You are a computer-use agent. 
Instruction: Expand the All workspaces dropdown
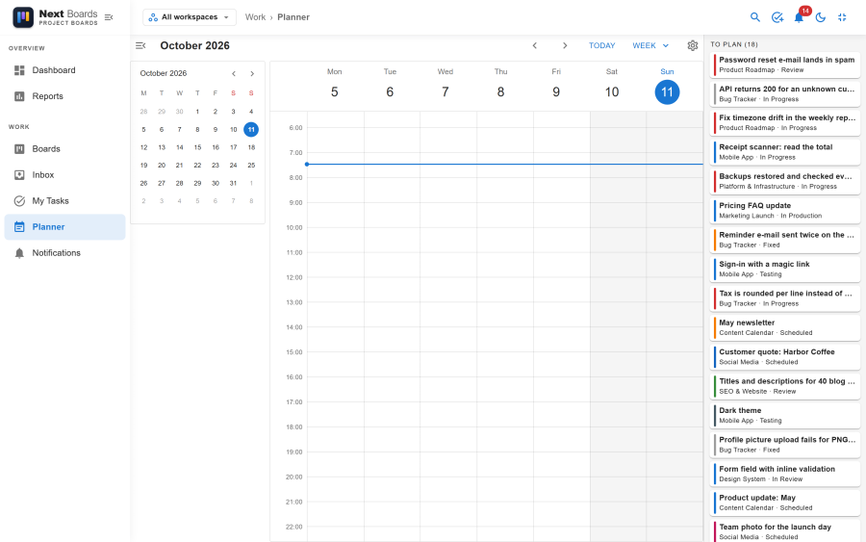click(190, 17)
